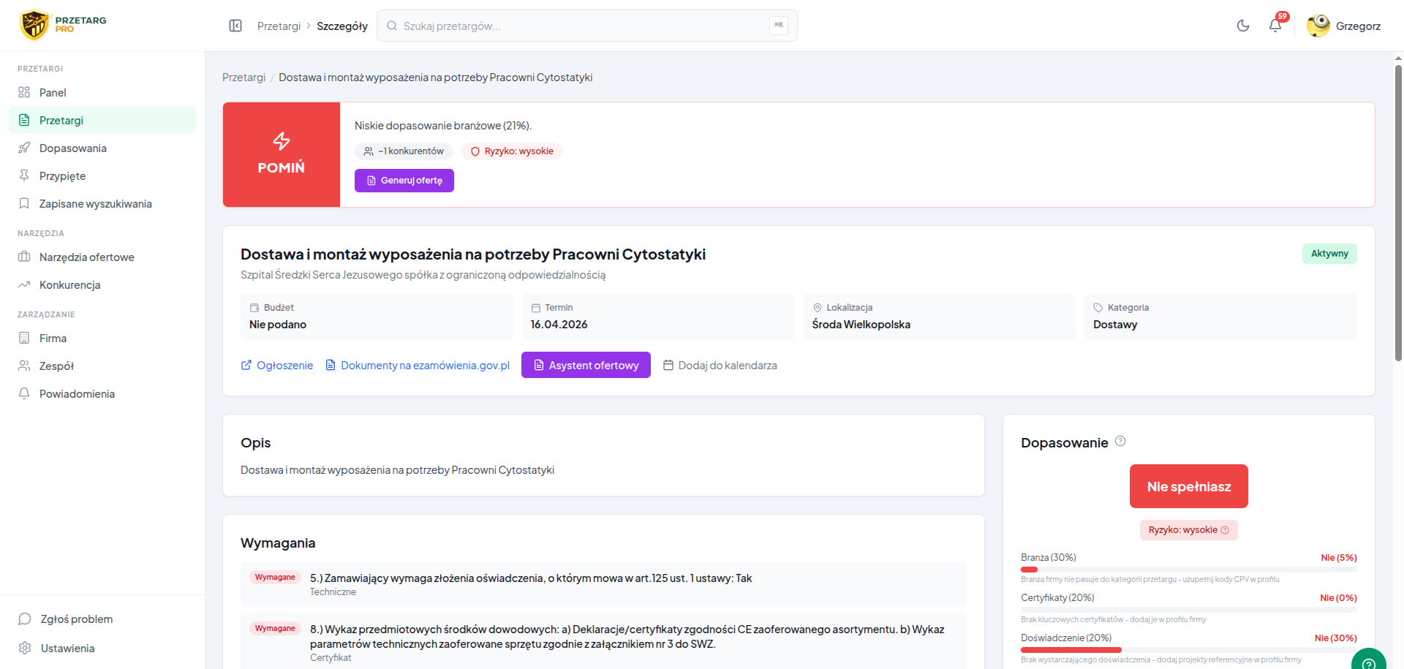Open Powiadomienia in the sidebar
The height and width of the screenshot is (669, 1404).
102,393
